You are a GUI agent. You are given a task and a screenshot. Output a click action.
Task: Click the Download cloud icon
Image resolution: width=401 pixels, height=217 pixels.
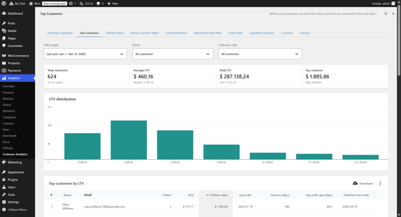point(355,183)
